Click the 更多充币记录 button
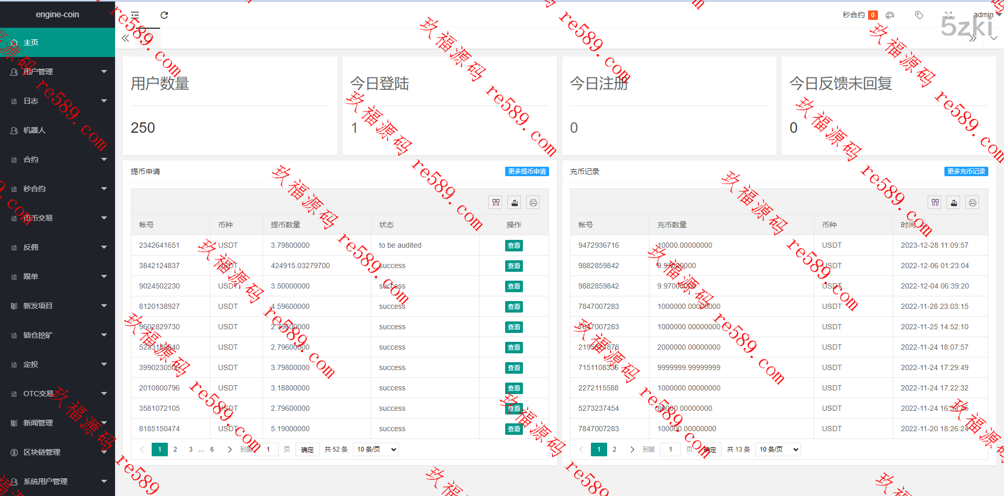 (966, 171)
